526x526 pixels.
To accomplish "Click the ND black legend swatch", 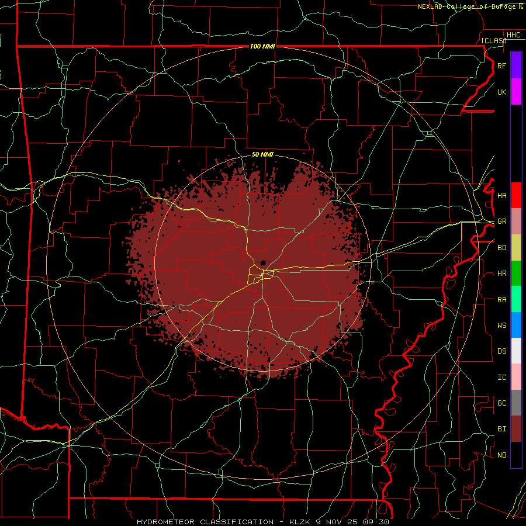I will pos(516,455).
